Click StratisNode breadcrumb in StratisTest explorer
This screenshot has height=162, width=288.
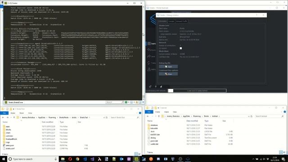click(x=64, y=117)
